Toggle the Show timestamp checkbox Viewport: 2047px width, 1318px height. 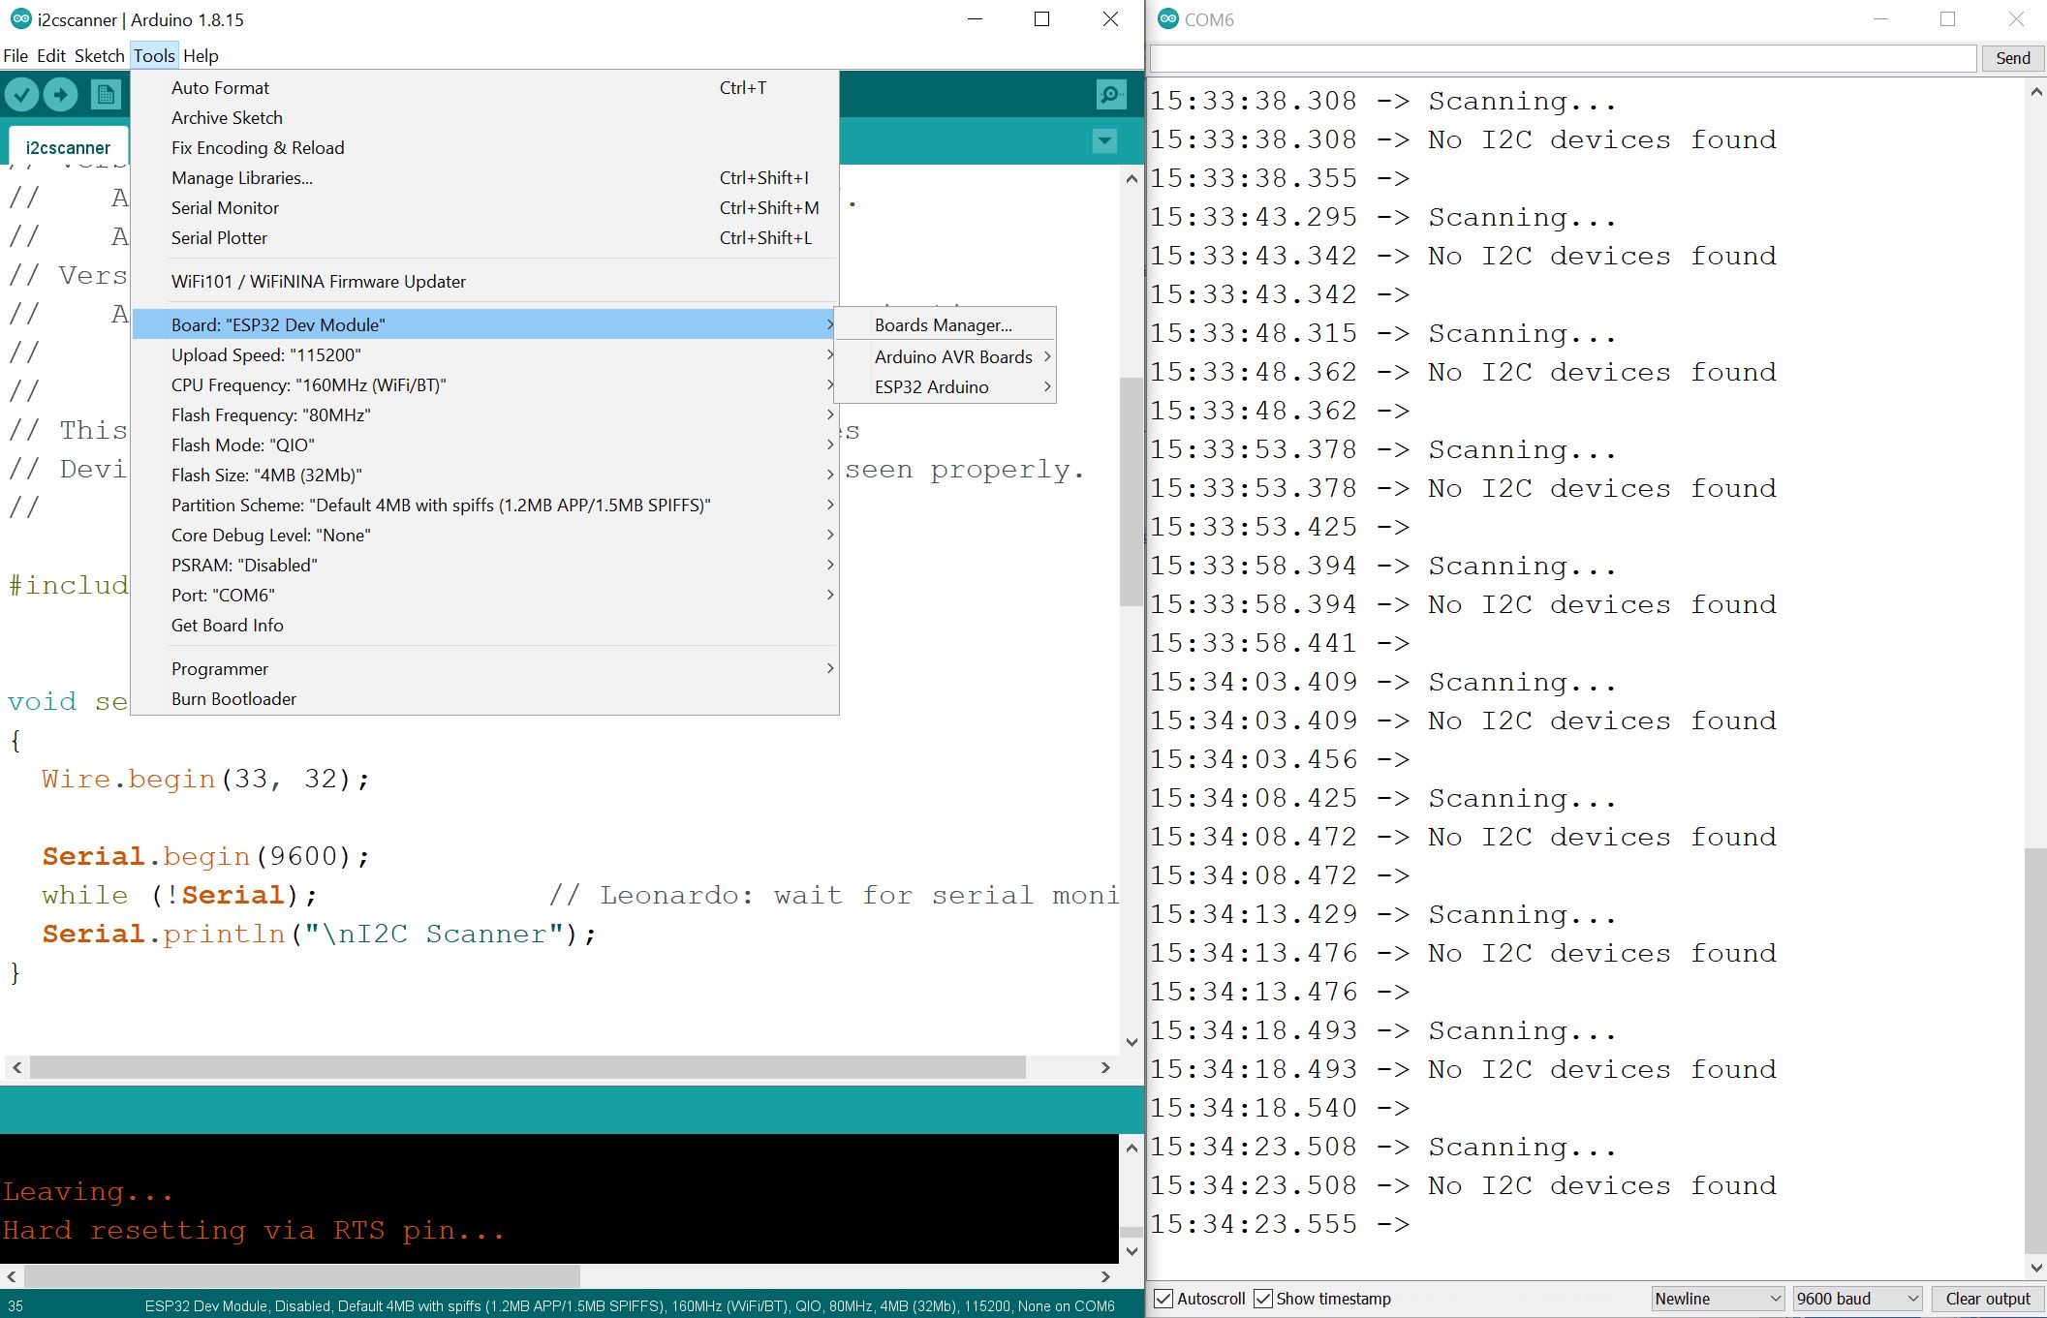coord(1263,1299)
